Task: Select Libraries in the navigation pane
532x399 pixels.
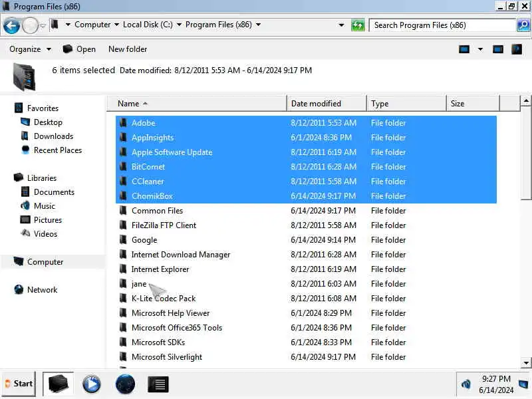Action: pyautogui.click(x=42, y=178)
